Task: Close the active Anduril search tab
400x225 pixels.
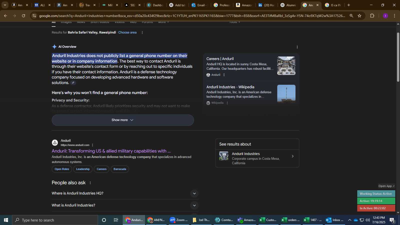Action: [317, 5]
